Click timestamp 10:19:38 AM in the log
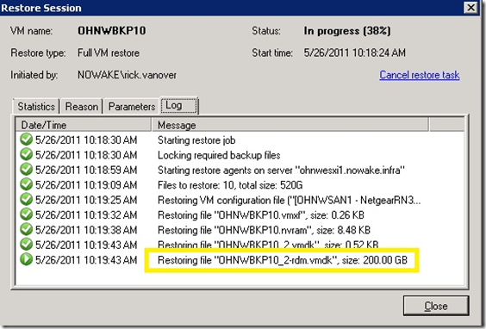This screenshot has width=486, height=329. [86, 230]
